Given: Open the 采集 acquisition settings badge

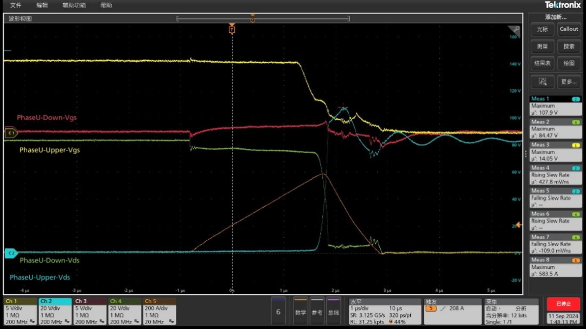Looking at the screenshot, I should (511, 312).
